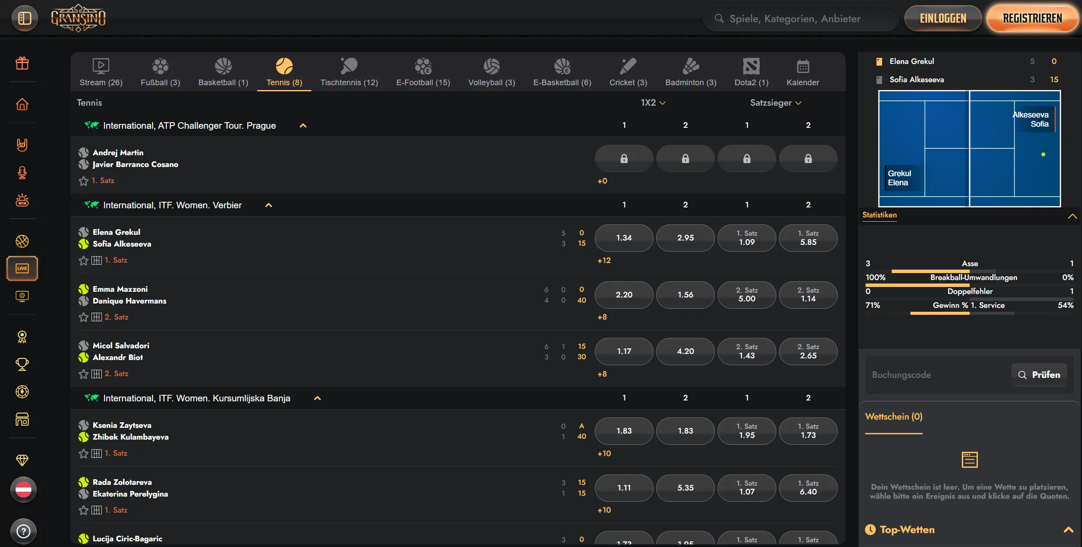Open statistics grid icon for Micol Salvadori match
The image size is (1082, 547).
pyautogui.click(x=97, y=374)
